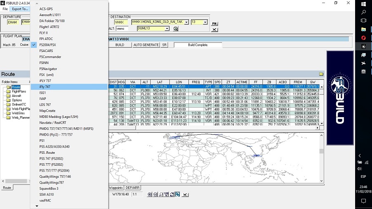Reset map to 100% zoom
Screen dimensions: 372x209
point(166,194)
